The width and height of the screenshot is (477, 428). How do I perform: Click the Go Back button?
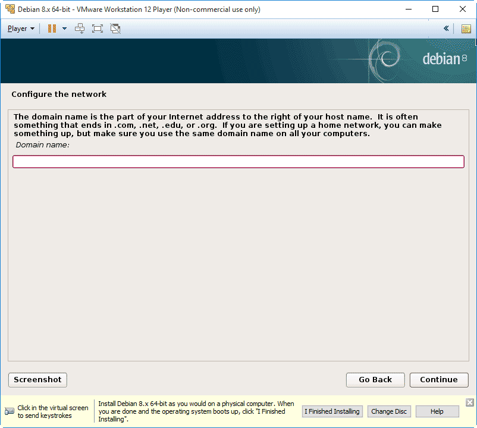click(x=375, y=380)
